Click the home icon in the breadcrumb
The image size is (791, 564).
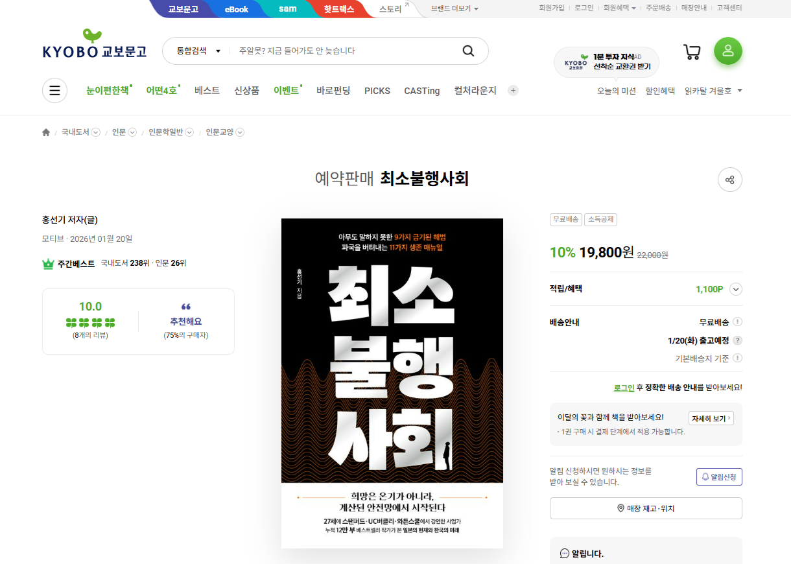click(x=45, y=132)
